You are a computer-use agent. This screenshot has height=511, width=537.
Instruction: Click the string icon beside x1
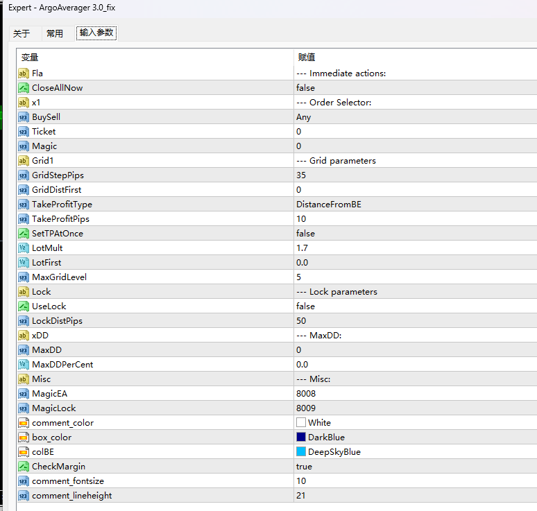(24, 103)
